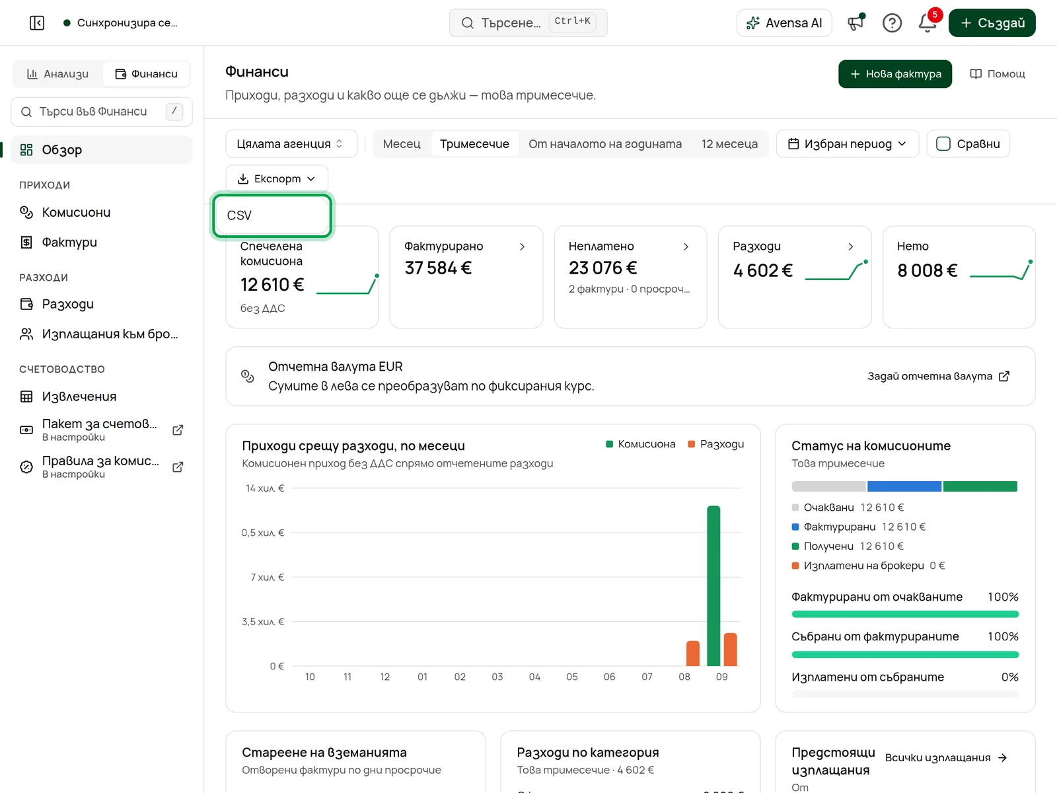1057x793 pixels.
Task: Select the 12 месеца period tab
Action: pyautogui.click(x=729, y=144)
